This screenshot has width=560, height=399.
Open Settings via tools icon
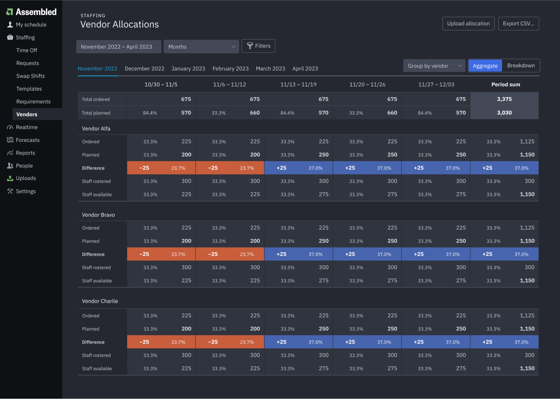(10, 191)
